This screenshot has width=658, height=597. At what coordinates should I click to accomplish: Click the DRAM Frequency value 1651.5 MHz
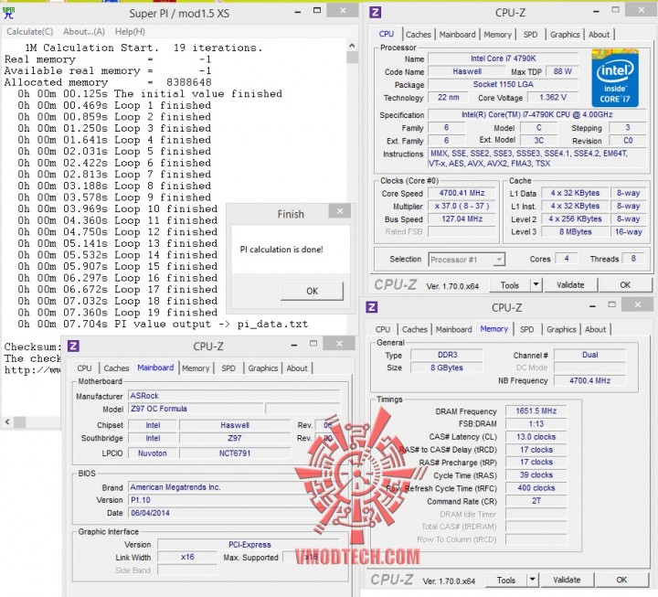pyautogui.click(x=536, y=410)
